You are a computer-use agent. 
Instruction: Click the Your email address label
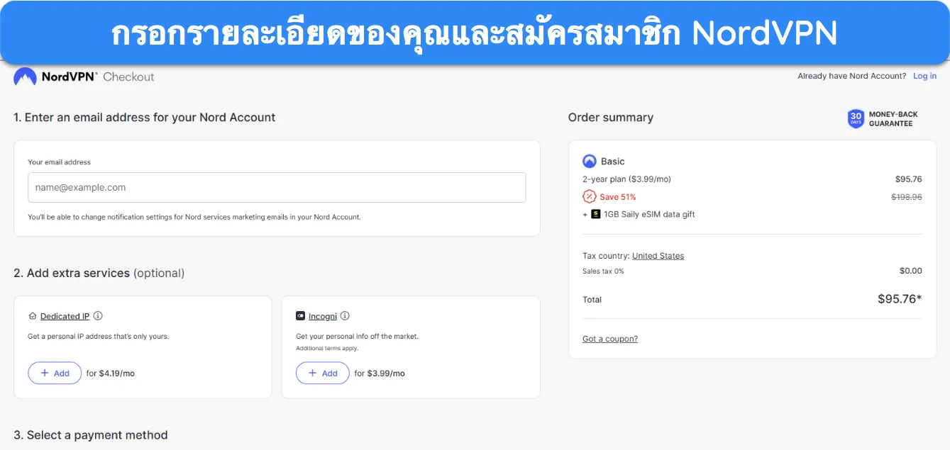click(60, 162)
